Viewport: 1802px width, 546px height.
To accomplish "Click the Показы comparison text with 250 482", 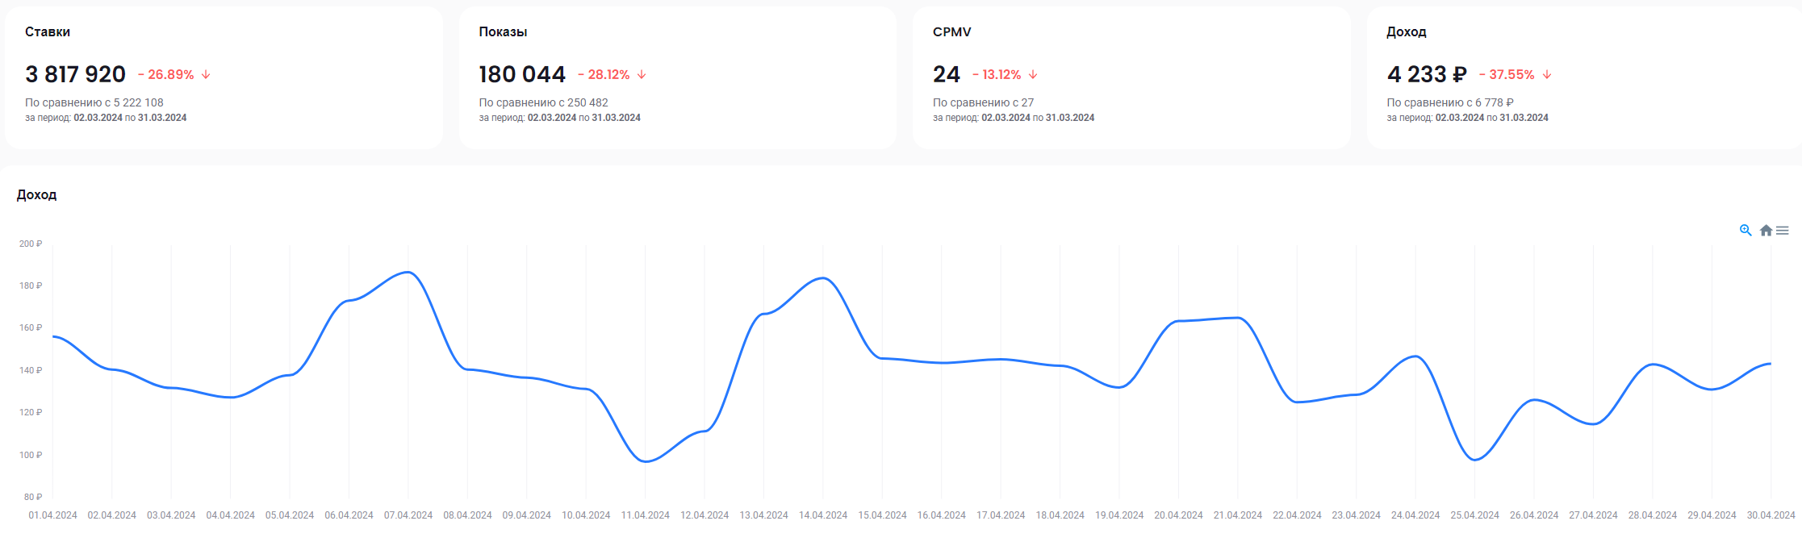I will [x=543, y=102].
